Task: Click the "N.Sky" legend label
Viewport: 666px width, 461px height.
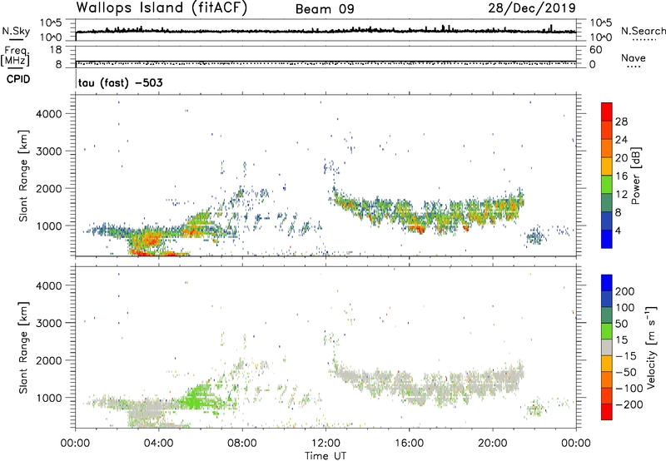Action: tap(16, 31)
